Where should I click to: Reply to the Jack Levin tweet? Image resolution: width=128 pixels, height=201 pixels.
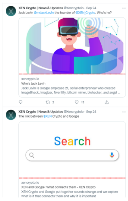(x=21, y=102)
